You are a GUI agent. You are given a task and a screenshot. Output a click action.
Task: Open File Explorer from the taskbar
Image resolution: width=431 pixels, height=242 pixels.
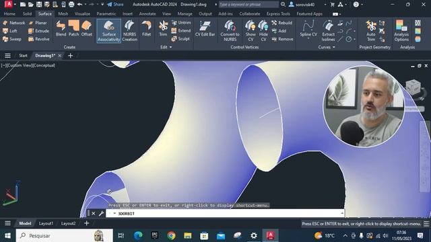point(188,235)
